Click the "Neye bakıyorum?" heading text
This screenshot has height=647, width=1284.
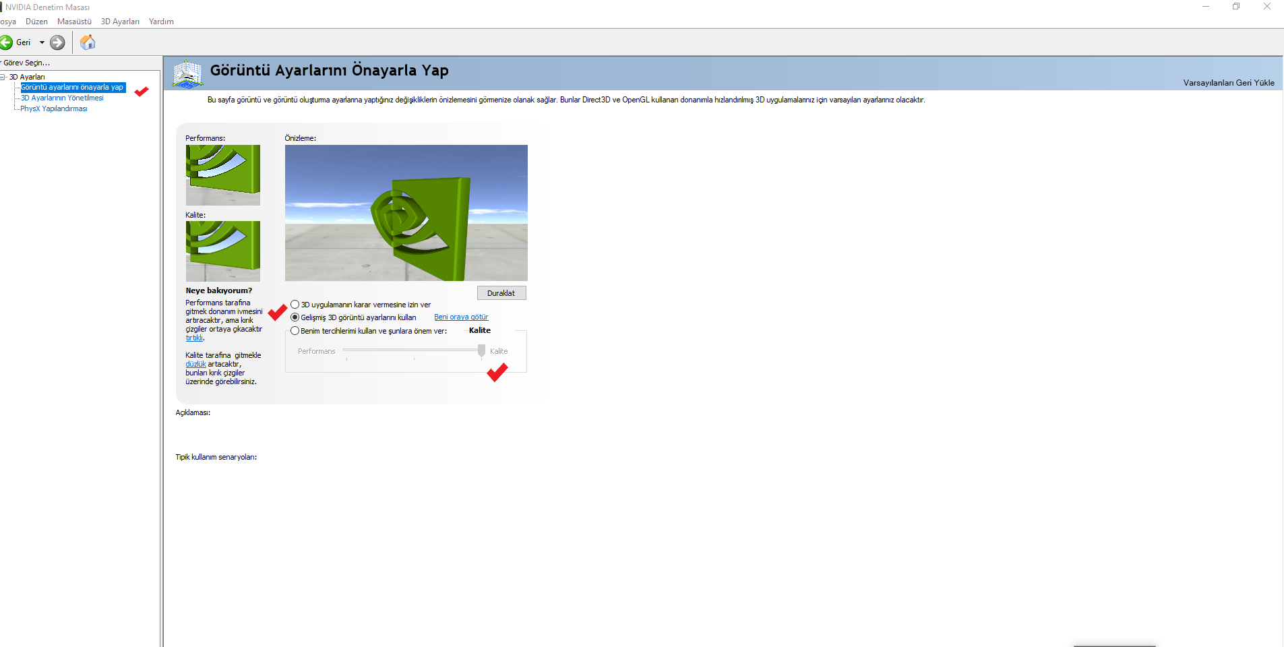(219, 290)
